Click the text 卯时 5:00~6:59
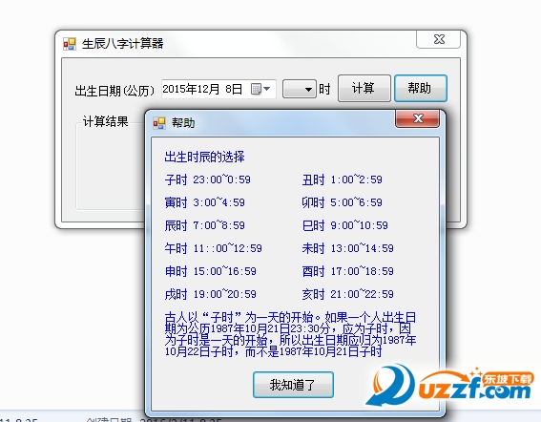Screen dimensions: 541x422 coord(342,202)
